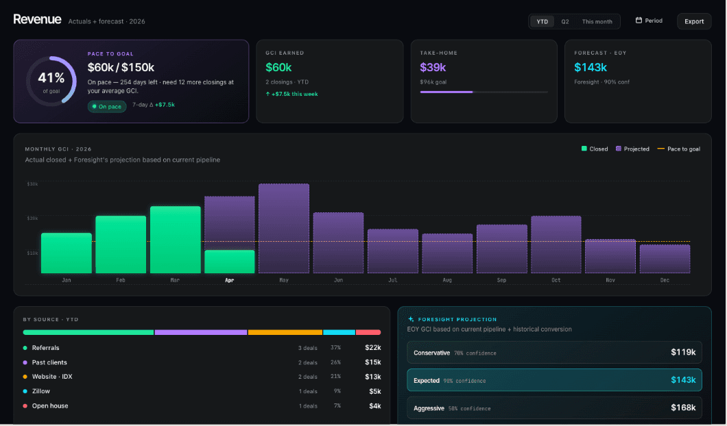Click the red dot beside Open house
Viewport: 727px width, 426px height.
pyautogui.click(x=25, y=406)
